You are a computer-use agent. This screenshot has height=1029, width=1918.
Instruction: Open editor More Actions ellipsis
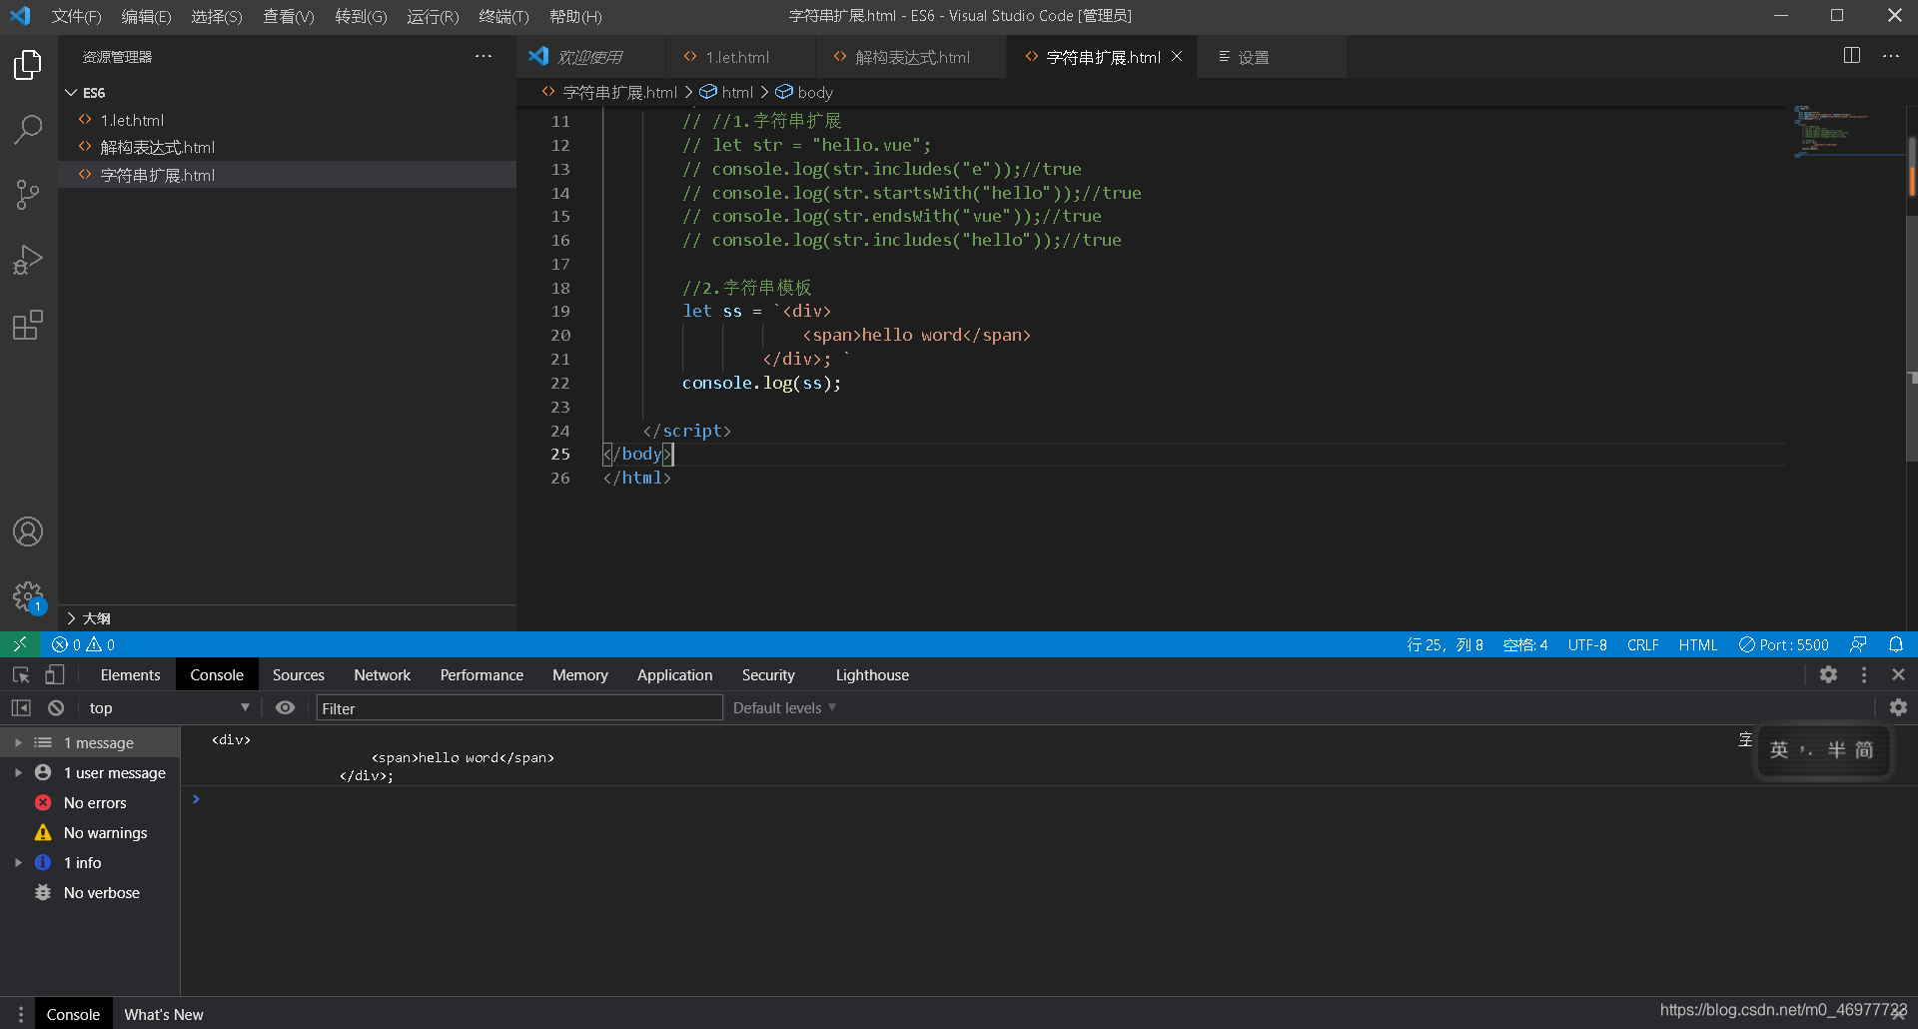1891,56
